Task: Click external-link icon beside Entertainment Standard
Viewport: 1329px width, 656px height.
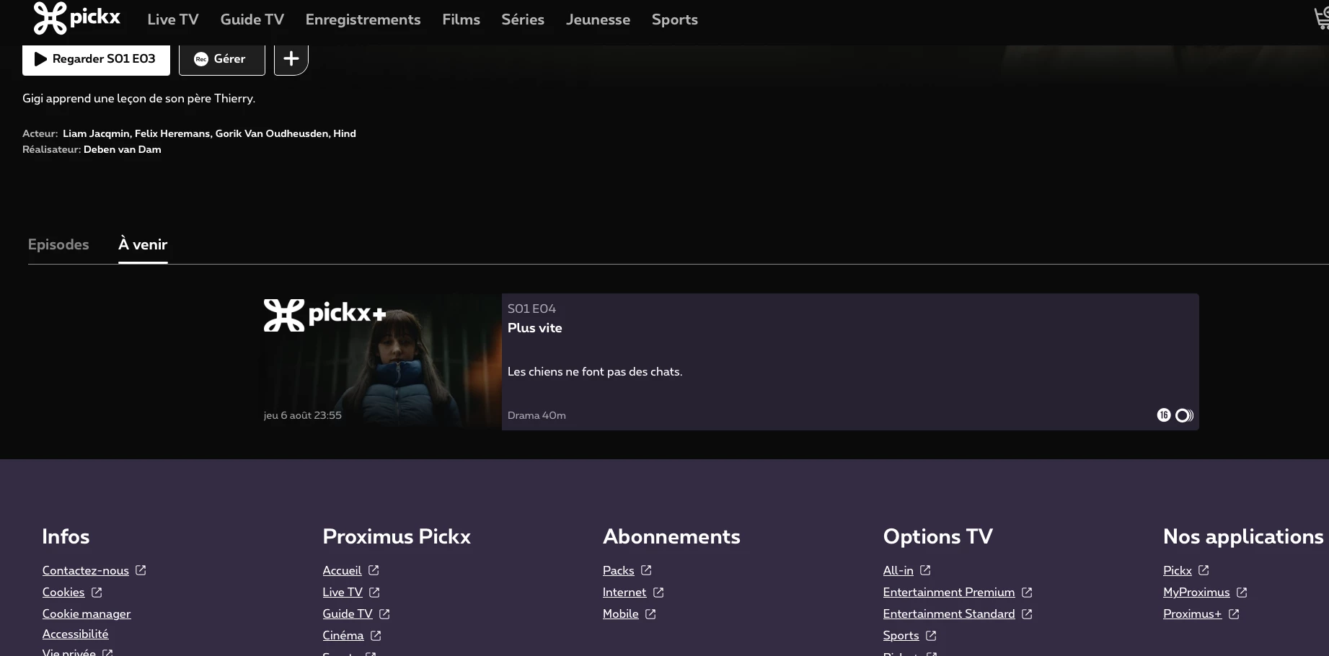Action: click(1027, 613)
